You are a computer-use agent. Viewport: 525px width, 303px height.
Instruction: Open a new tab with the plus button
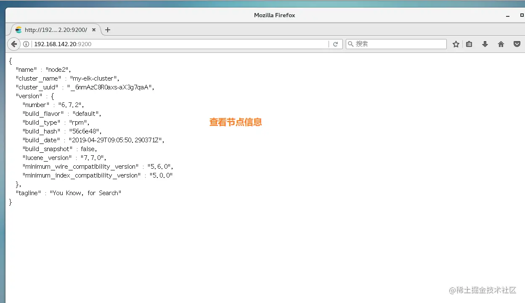[x=108, y=30]
